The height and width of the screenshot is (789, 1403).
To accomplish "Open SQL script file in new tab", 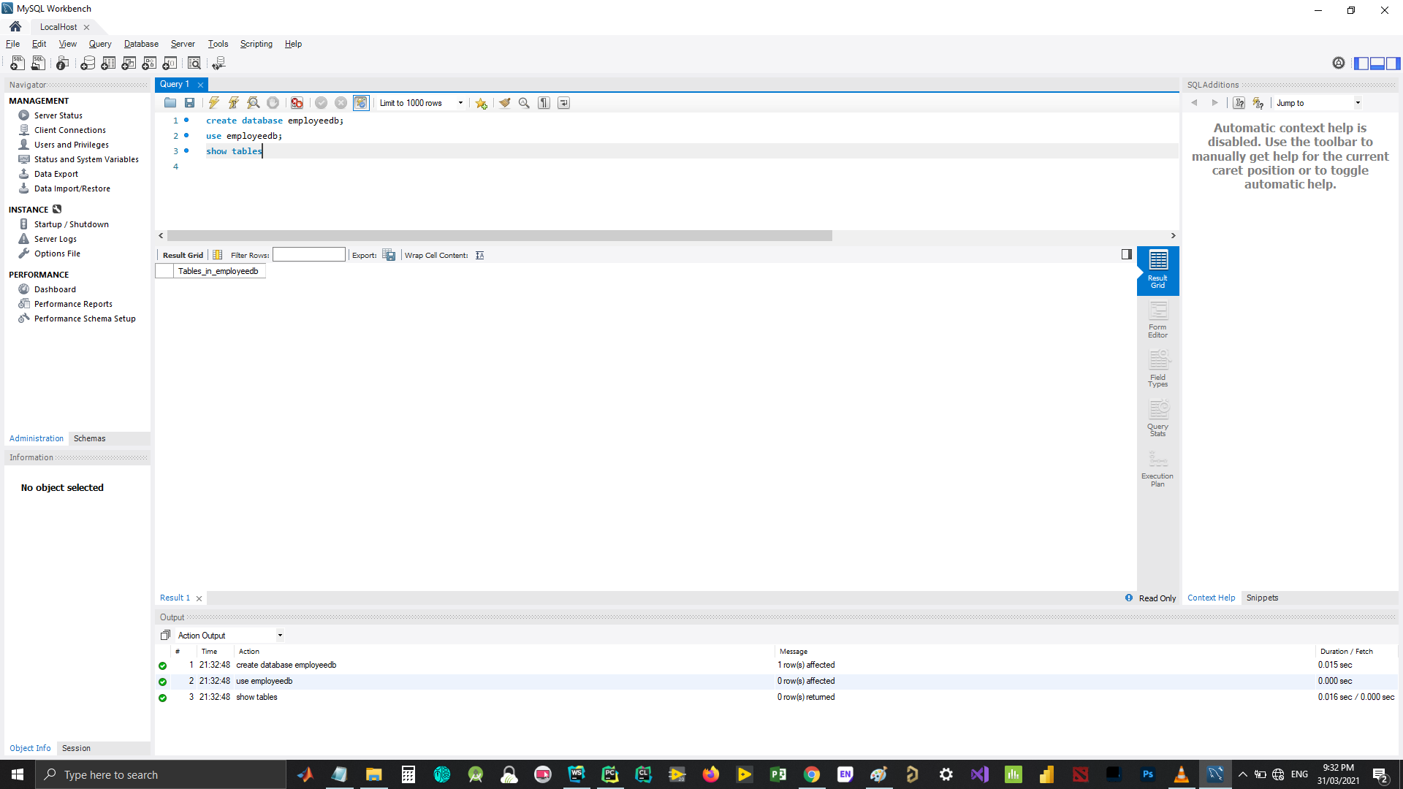I will click(38, 64).
